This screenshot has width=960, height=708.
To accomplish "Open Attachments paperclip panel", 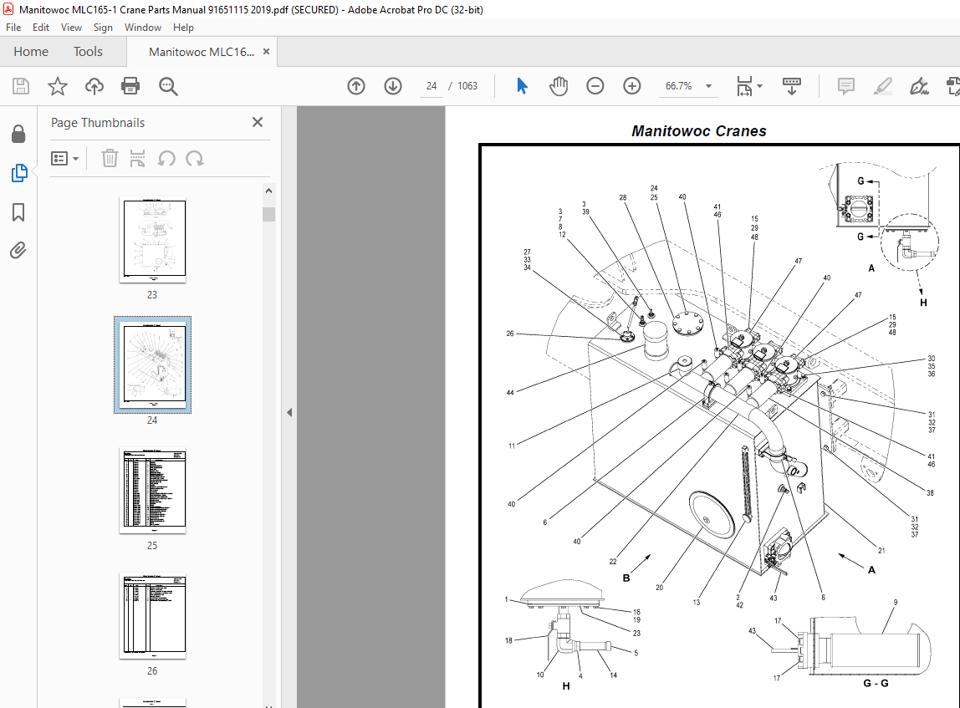I will 18,250.
